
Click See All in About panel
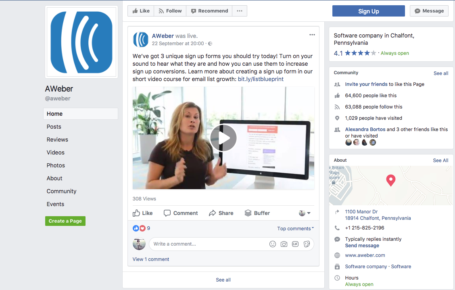click(440, 161)
